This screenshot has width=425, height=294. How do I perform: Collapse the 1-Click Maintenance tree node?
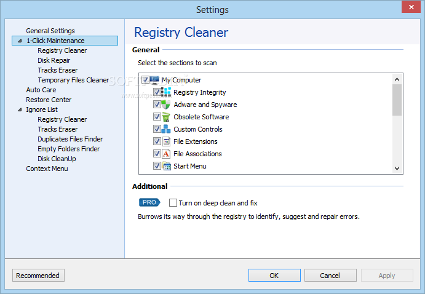tap(20, 41)
